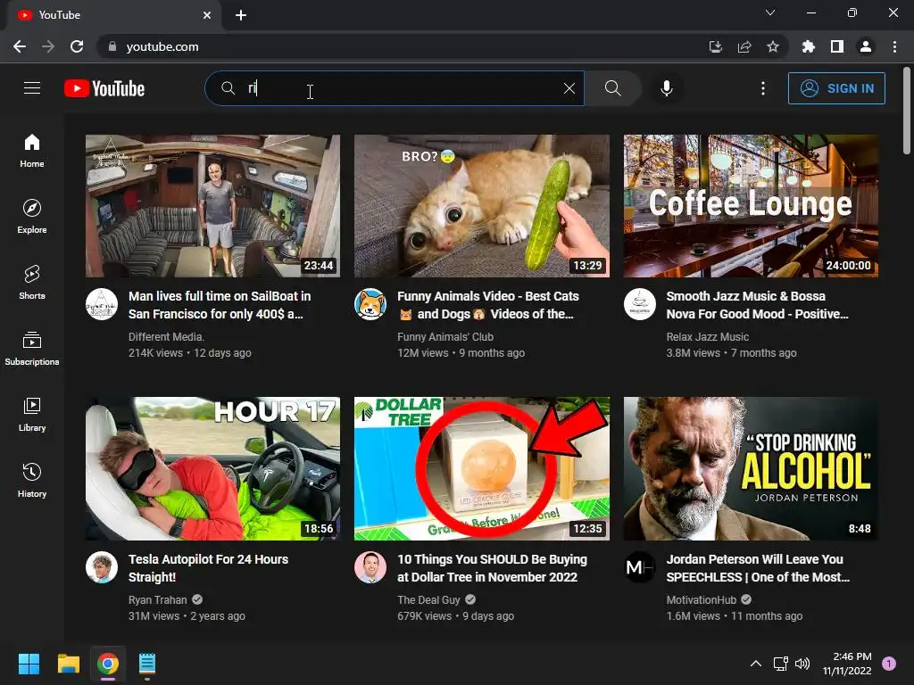
Task: Open title 'Smooth Jazz Music & Bossa Nova'
Action: pos(757,305)
